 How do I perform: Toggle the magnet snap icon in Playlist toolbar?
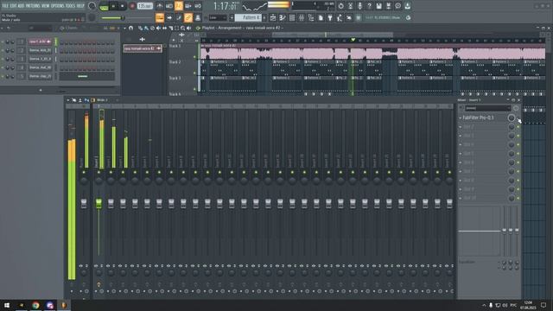point(130,28)
